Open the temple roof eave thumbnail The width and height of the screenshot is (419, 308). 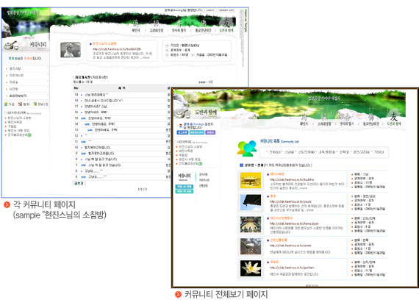[251, 202]
